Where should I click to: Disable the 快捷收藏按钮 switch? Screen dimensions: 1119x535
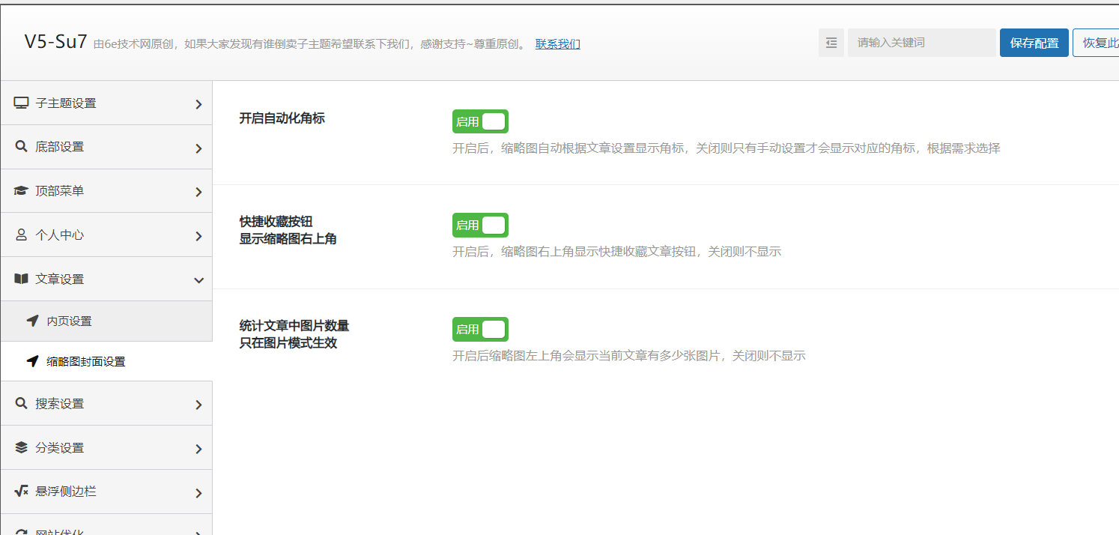click(x=480, y=225)
